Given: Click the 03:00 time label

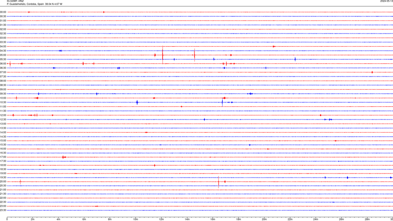Looking at the screenshot, I should [3, 38].
